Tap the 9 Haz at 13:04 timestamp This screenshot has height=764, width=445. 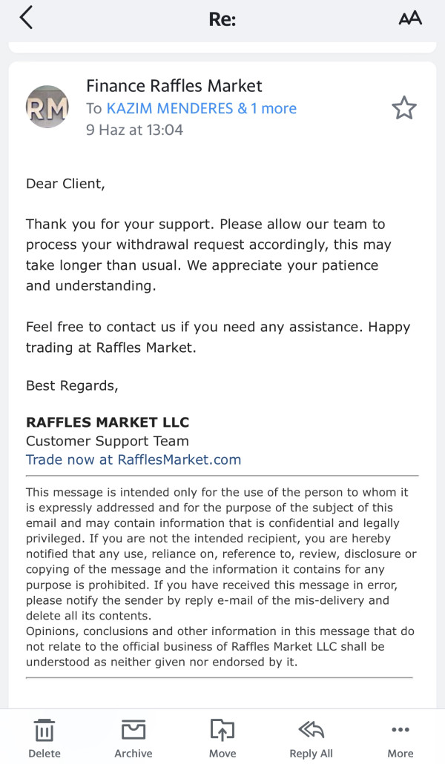(x=134, y=130)
